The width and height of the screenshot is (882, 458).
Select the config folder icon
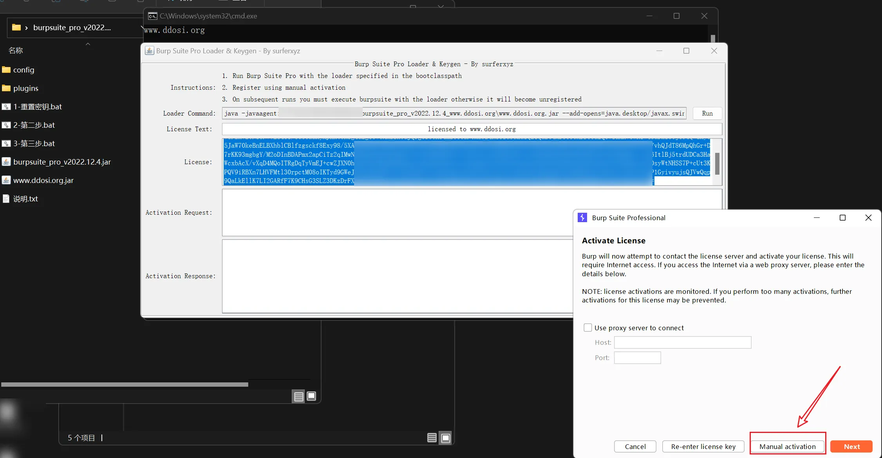click(x=6, y=70)
